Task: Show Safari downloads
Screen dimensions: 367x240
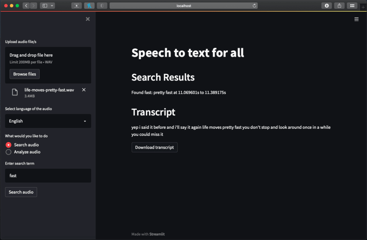Action: 327,5
